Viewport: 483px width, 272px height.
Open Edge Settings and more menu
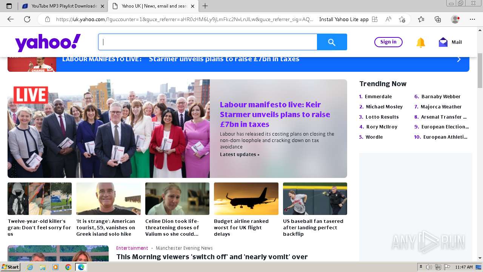click(472, 19)
